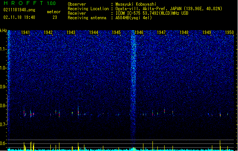Click time marker 1942
The width and height of the screenshot is (238, 151).
[x=48, y=32]
